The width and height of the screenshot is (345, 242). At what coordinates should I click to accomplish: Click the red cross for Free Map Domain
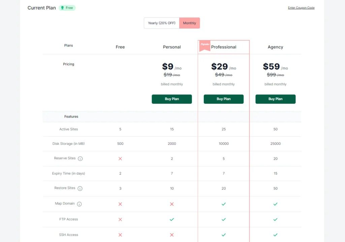coord(120,204)
